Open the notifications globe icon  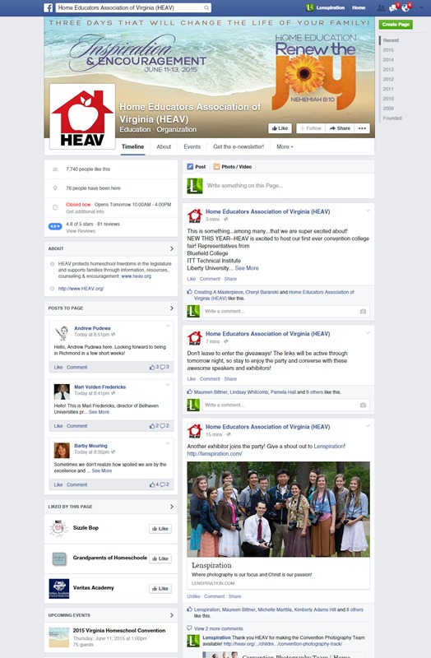(406, 7)
